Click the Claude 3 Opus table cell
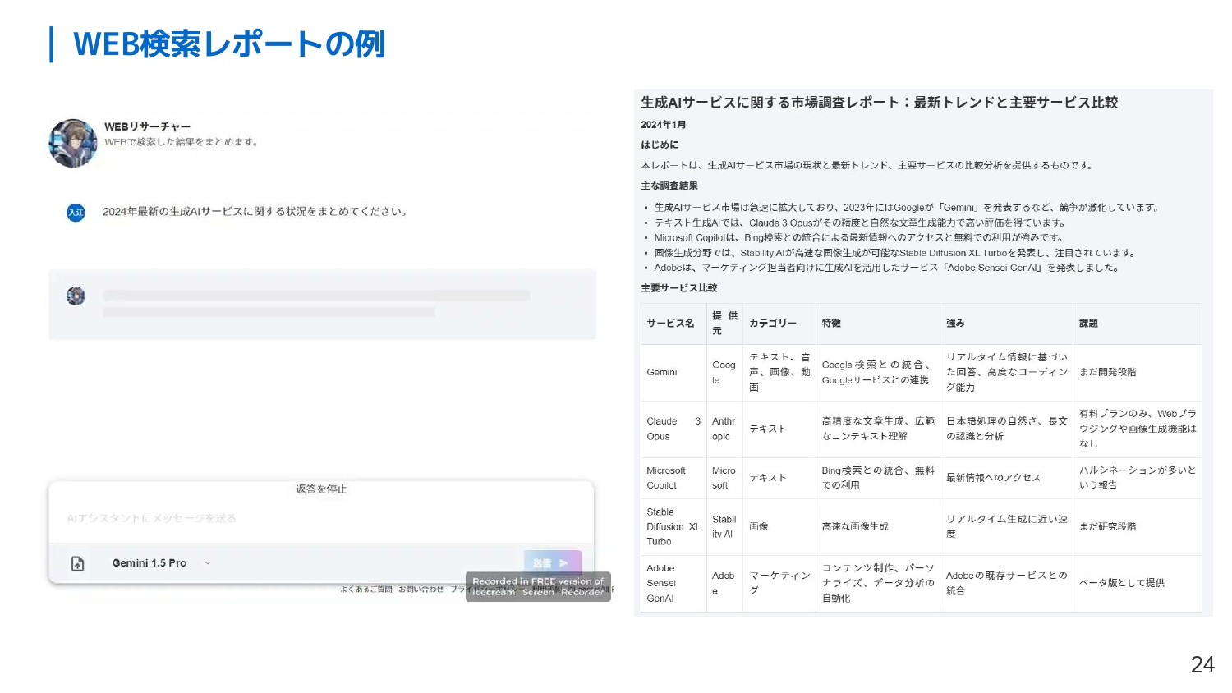 (x=673, y=429)
